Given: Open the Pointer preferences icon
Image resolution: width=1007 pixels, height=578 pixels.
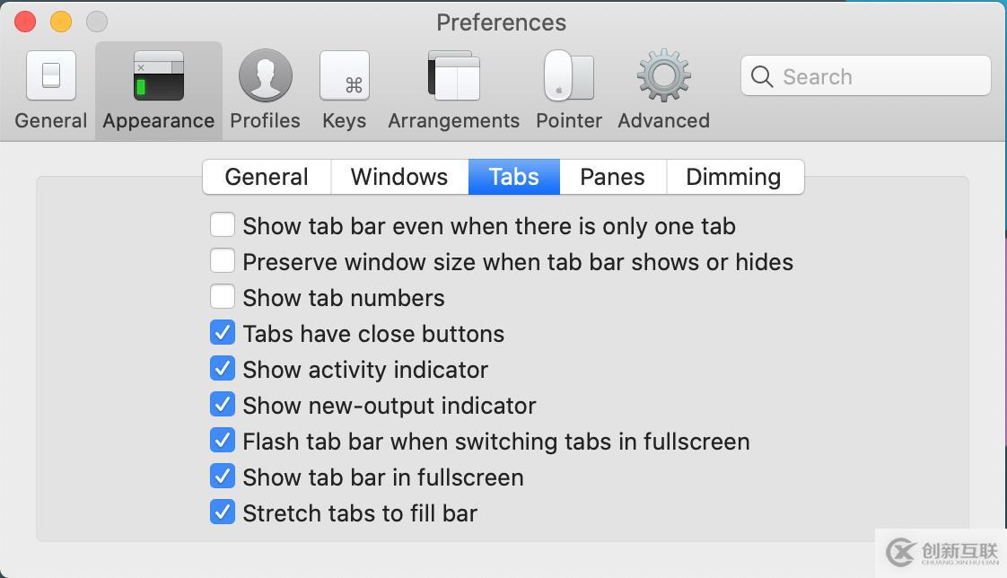Looking at the screenshot, I should (x=569, y=76).
